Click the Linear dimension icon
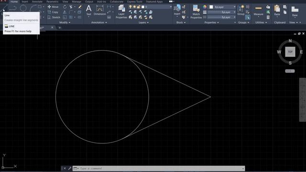The image size is (306, 172). (x=109, y=7)
